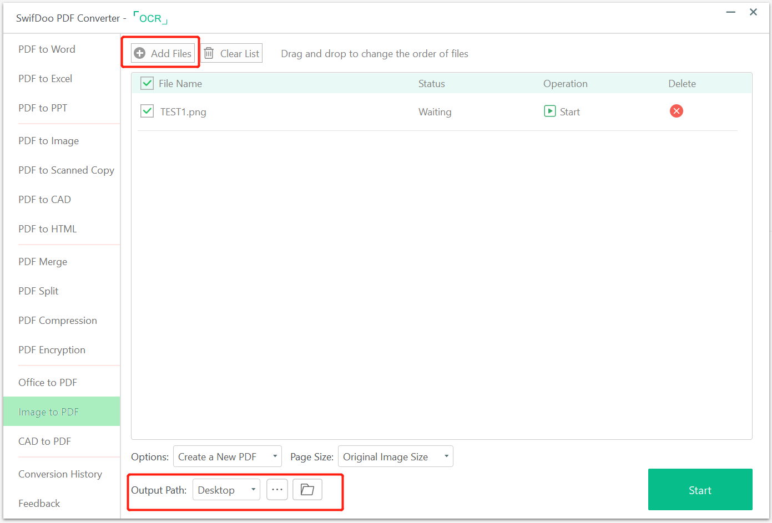Viewport: 772px width, 523px height.
Task: Click the Clear List trash button
Action: [x=231, y=53]
